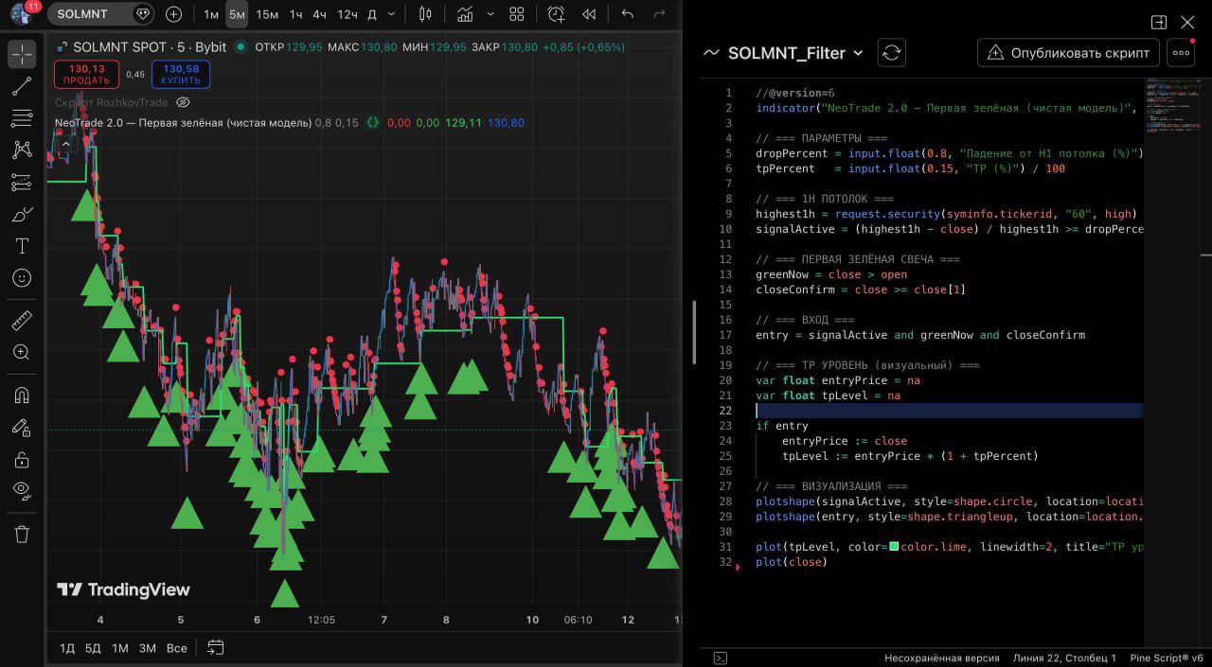Toggle visibility eye of RozhkovTrade script

tap(184, 102)
